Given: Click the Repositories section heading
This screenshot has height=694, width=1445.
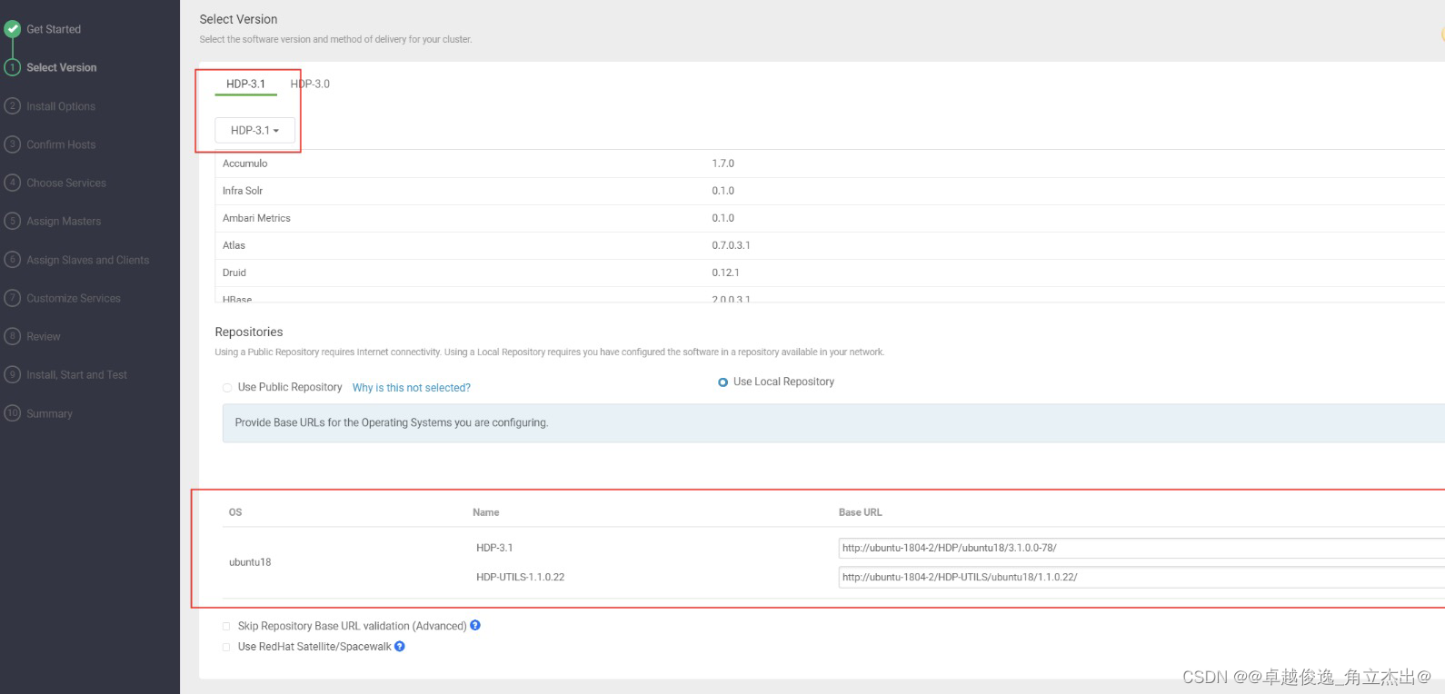Looking at the screenshot, I should pos(249,332).
